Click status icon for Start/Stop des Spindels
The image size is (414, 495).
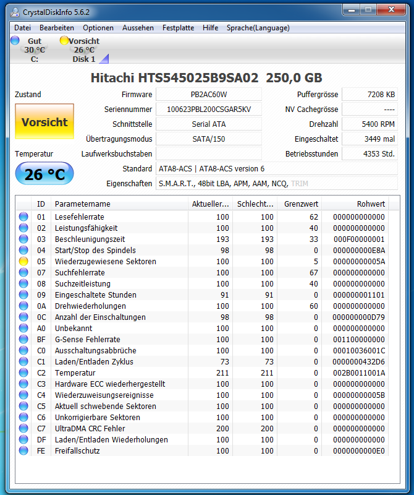tap(23, 250)
